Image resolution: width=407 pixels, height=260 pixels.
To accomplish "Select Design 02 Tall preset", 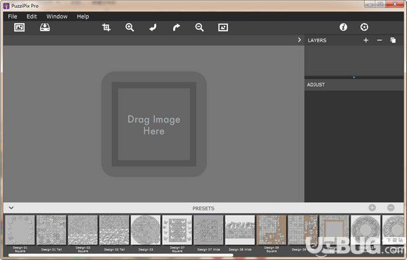I will pyautogui.click(x=114, y=230).
